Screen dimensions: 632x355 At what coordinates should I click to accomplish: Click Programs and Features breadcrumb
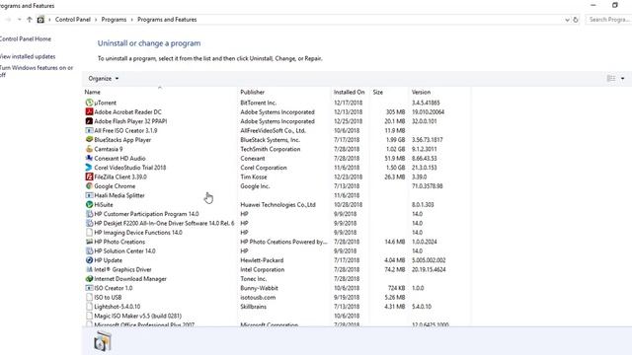coord(167,20)
